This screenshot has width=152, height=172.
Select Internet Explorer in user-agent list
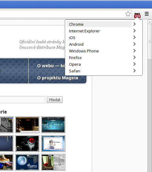coord(99,31)
